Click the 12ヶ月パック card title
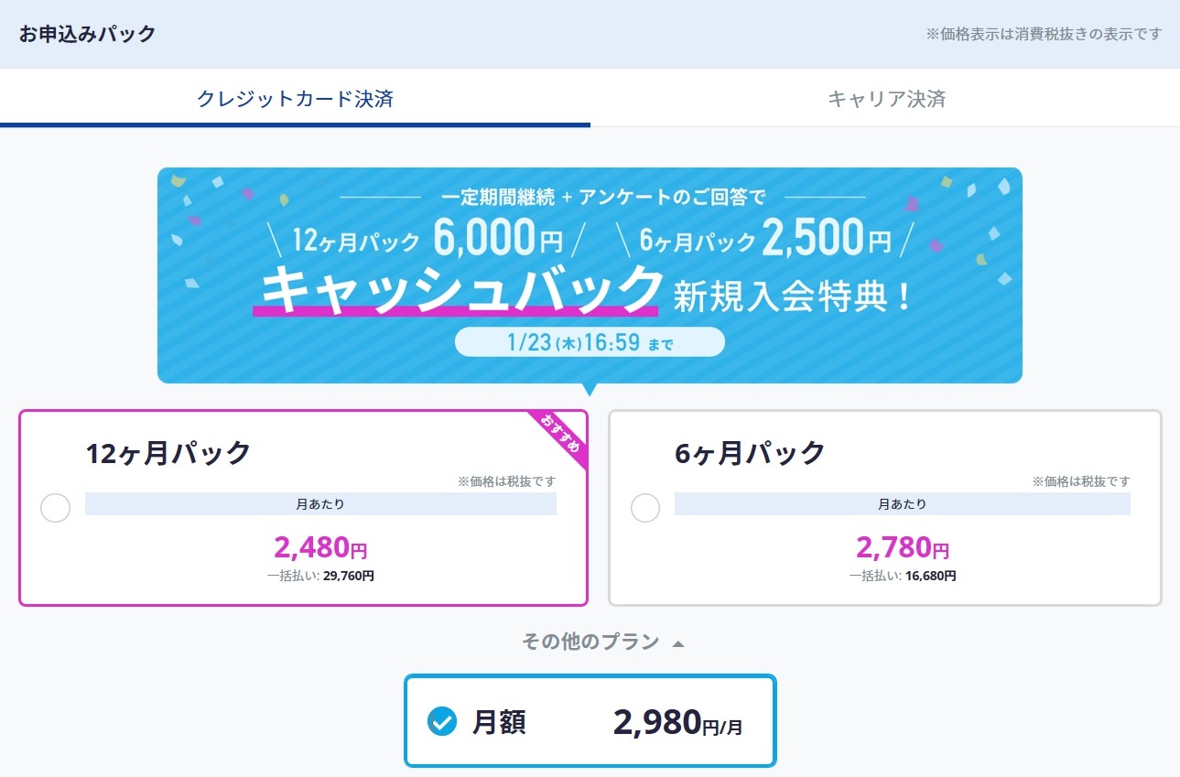 pos(168,452)
